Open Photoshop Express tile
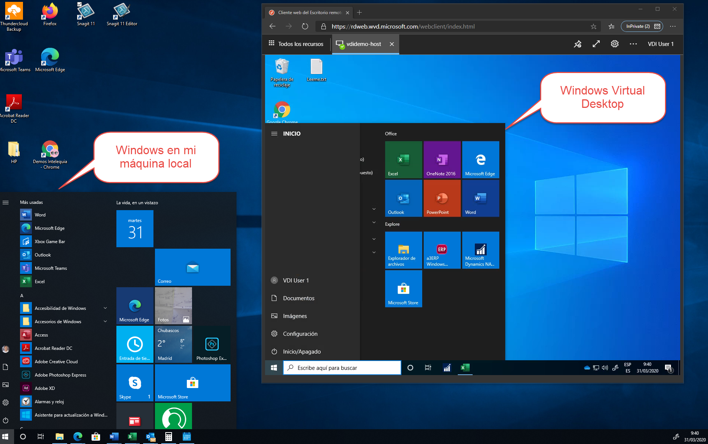Viewport: 708px width, 444px height. [x=212, y=344]
